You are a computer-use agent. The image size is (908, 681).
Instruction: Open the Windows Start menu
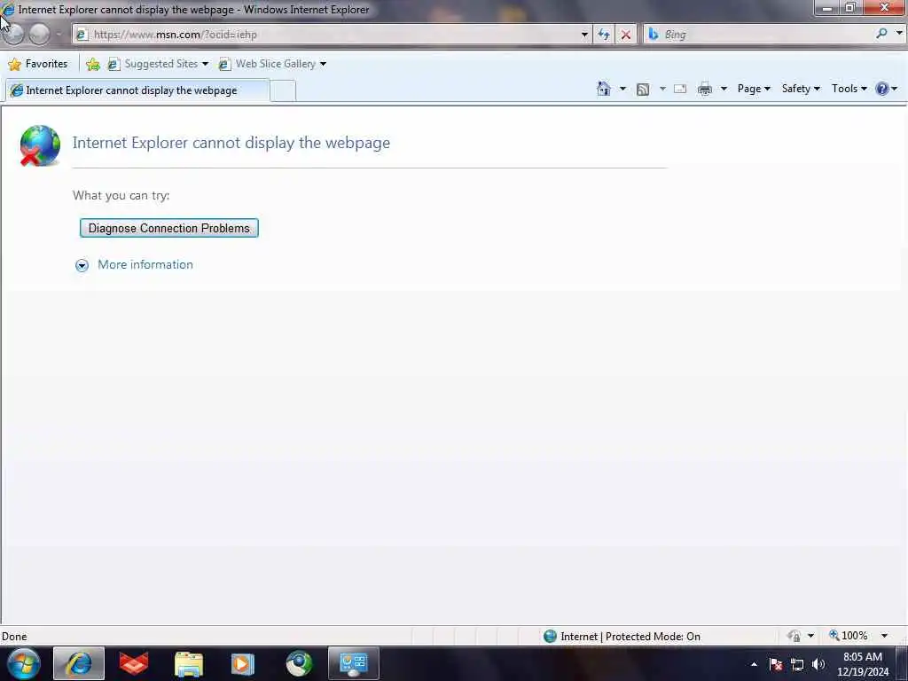click(x=23, y=663)
